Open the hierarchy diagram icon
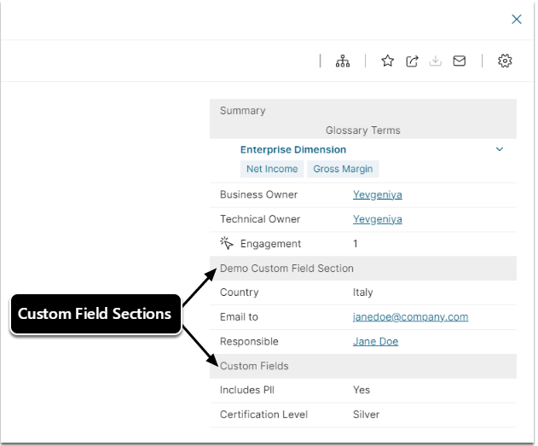 coord(343,61)
